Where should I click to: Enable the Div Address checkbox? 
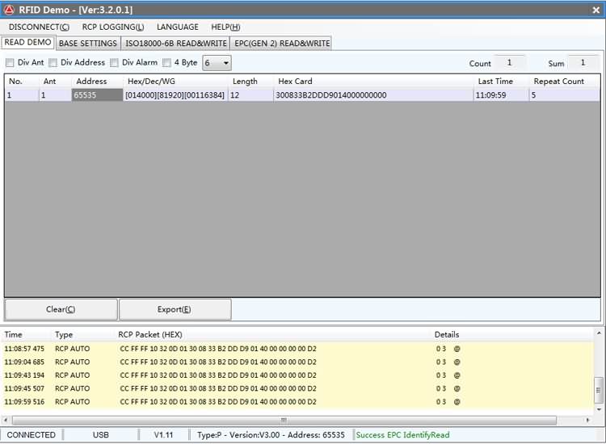[53, 62]
